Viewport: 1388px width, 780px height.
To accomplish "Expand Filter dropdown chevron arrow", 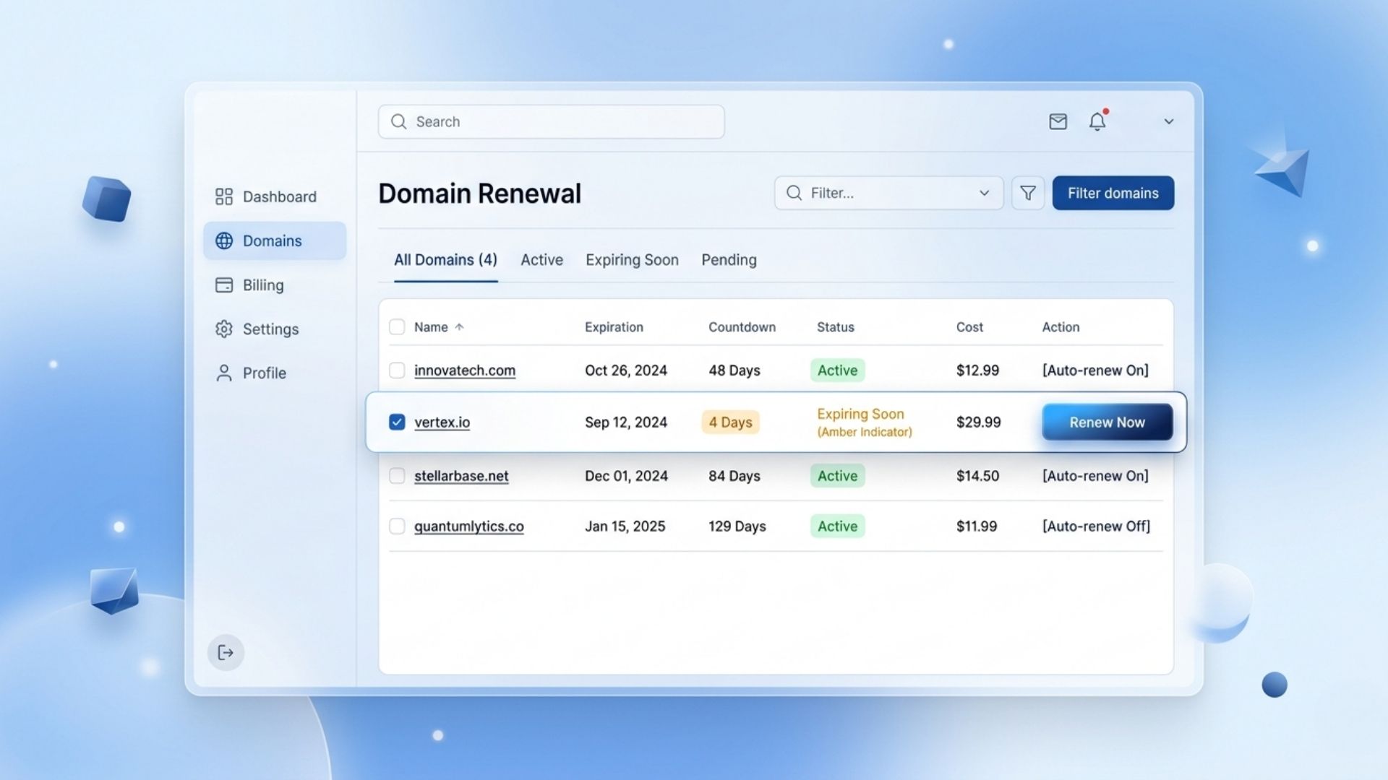I will [x=984, y=193].
